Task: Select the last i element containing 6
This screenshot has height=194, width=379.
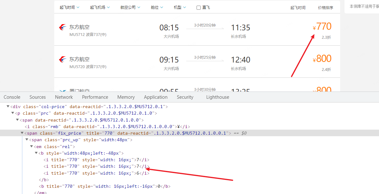Action: coord(97,173)
